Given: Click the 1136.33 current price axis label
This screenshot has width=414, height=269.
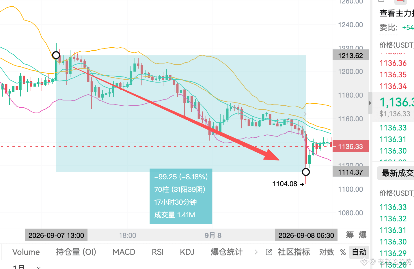Looking at the screenshot, I should coord(350,146).
